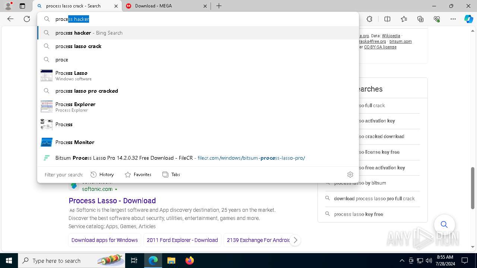477x268 pixels.
Task: Open the browser profile icon
Action: click(x=8, y=6)
